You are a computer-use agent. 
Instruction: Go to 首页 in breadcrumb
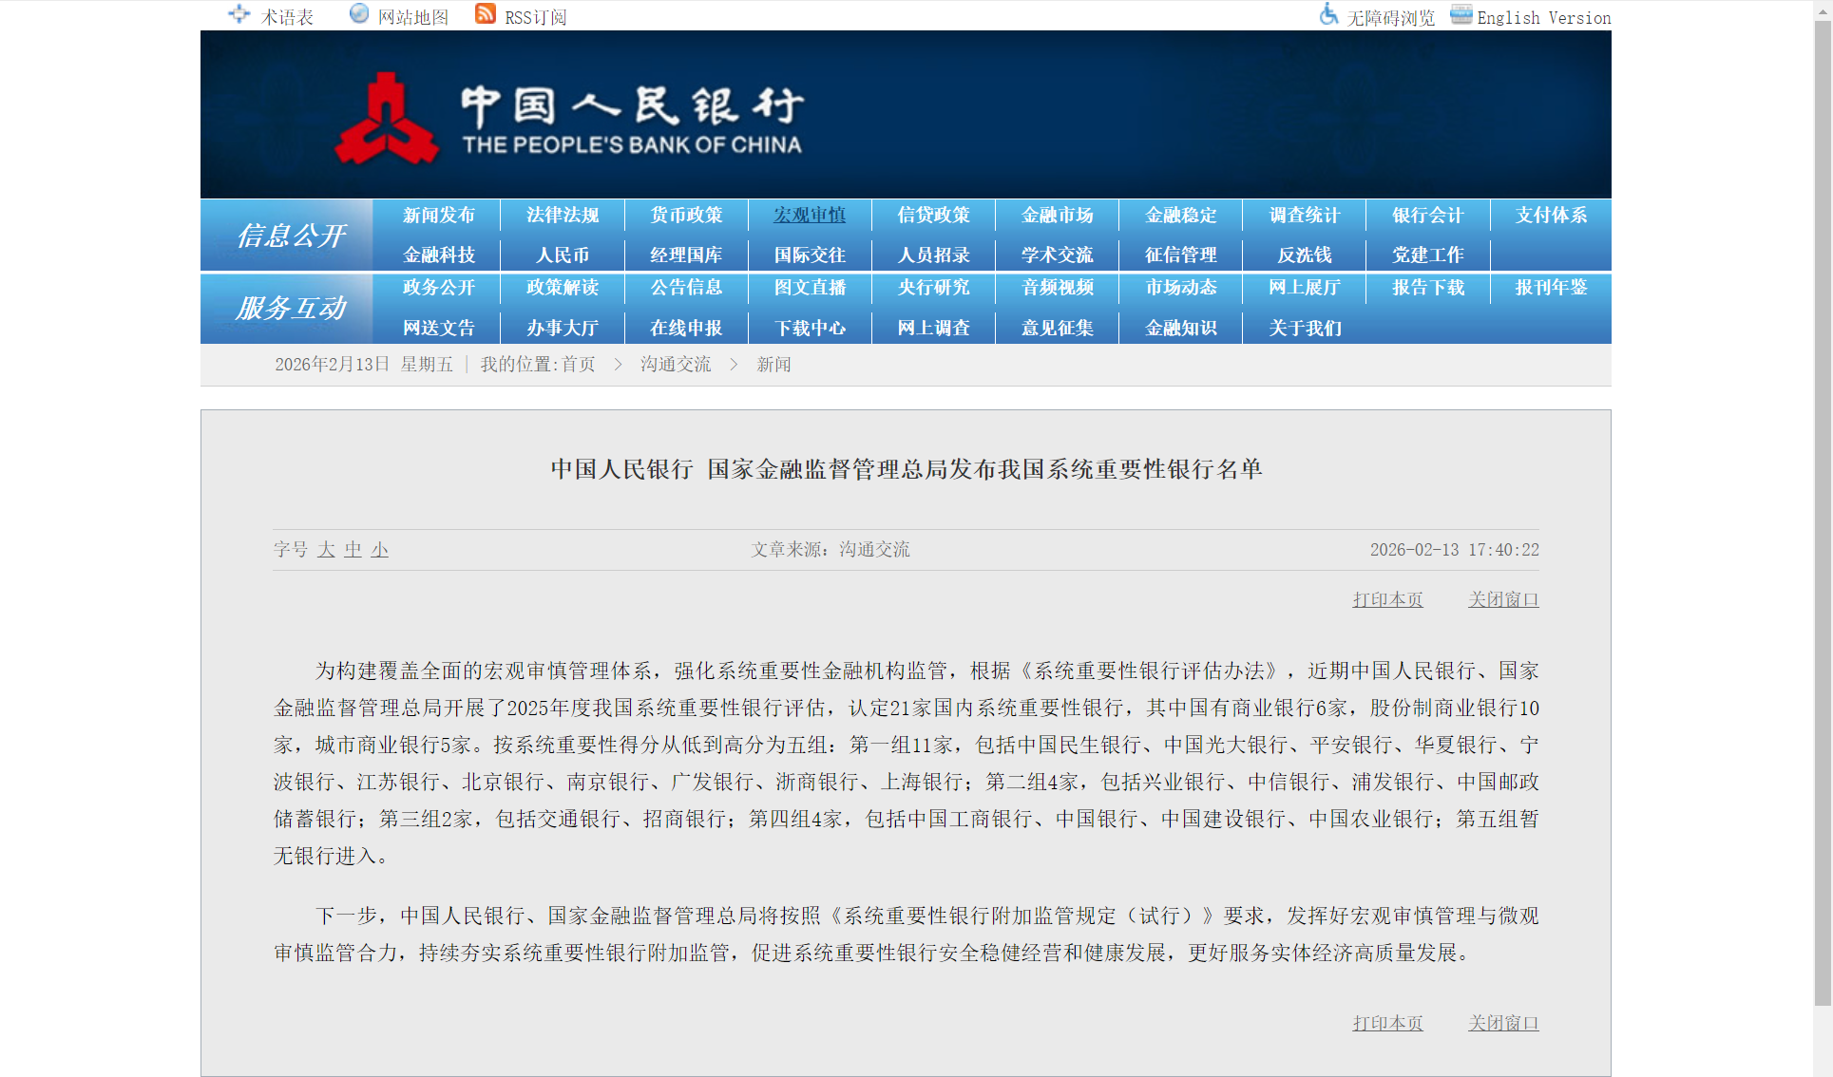click(x=579, y=365)
